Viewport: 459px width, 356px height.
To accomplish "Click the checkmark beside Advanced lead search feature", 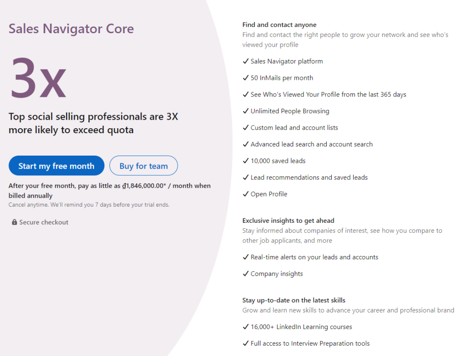I will [246, 144].
